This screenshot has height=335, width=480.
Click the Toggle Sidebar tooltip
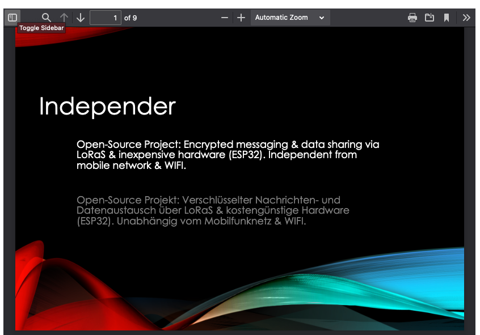(41, 28)
